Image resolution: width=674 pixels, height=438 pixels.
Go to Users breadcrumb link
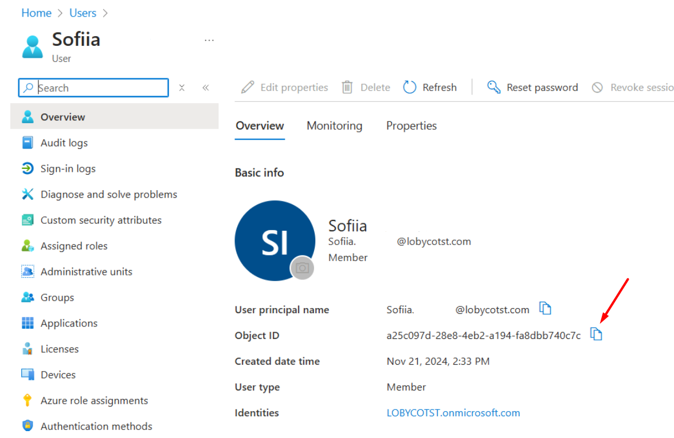pos(83,13)
